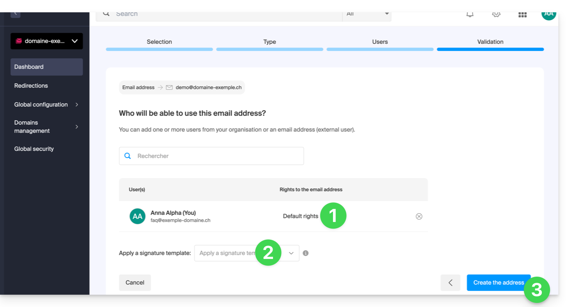
Task: Click the AA user avatar in top bar
Action: [x=548, y=14]
